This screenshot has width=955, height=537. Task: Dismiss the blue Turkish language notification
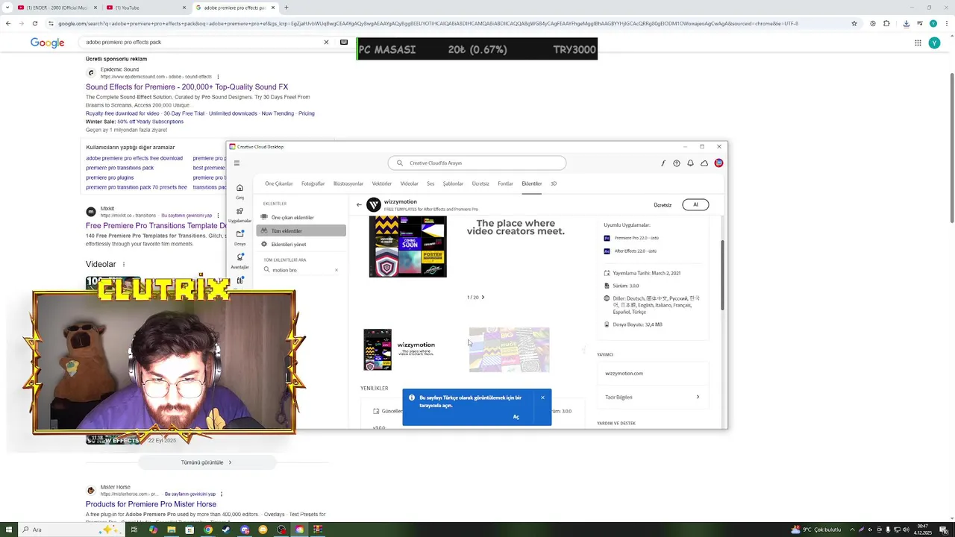(x=542, y=398)
